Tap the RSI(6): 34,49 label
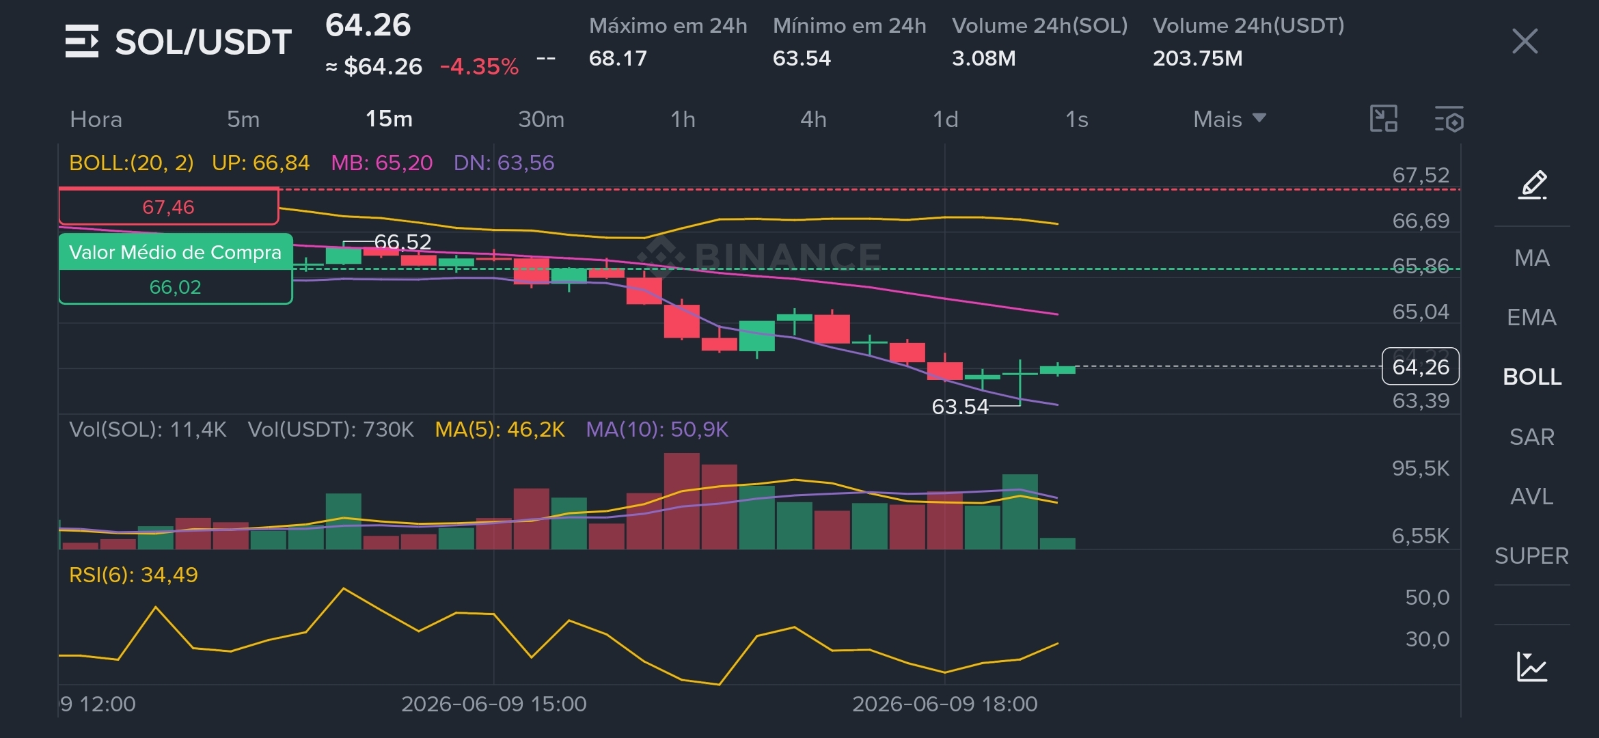The width and height of the screenshot is (1599, 738). [134, 575]
